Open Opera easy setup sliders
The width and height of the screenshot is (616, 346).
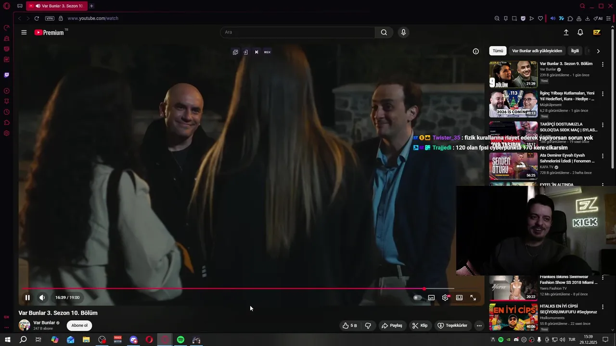[x=608, y=18]
